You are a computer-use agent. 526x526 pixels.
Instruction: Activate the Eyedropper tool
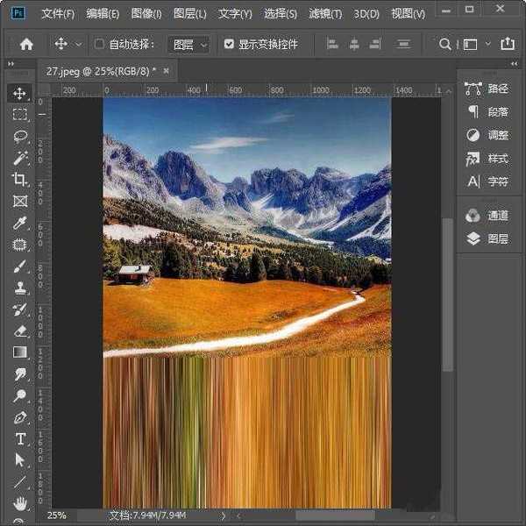pos(19,223)
